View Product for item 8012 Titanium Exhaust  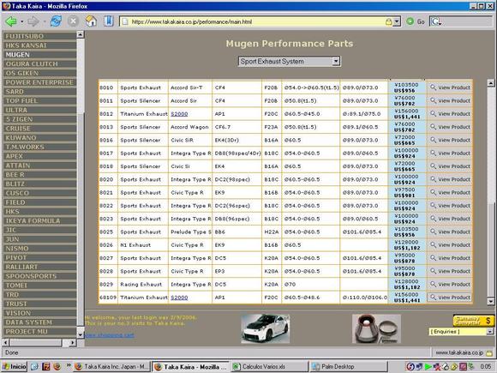tap(450, 113)
